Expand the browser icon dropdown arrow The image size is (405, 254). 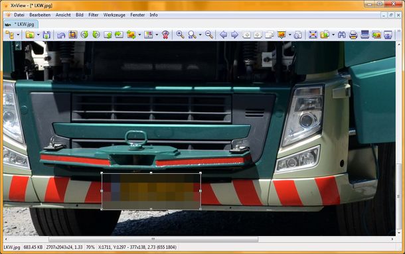(x=18, y=34)
